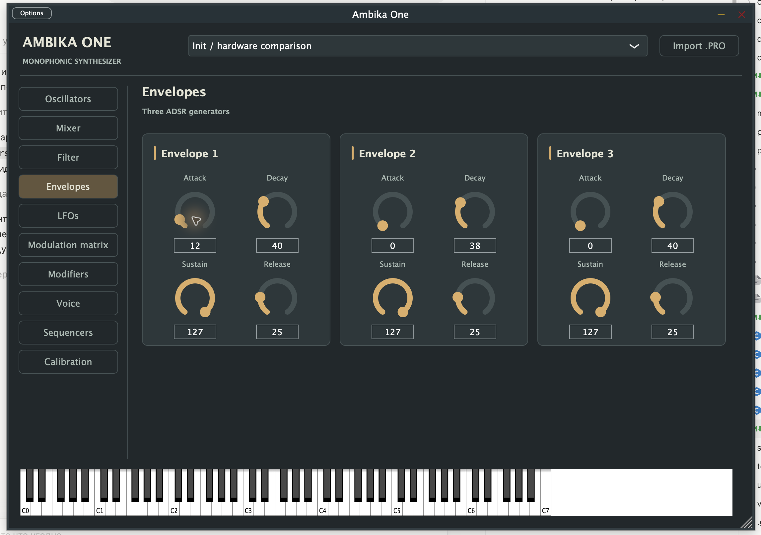Click Envelope 2 Decay knob
This screenshot has height=535, width=761.
[475, 211]
